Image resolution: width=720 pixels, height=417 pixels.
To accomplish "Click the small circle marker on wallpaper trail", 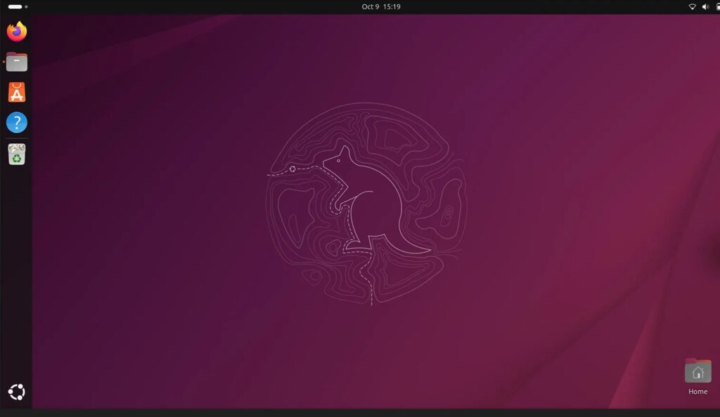I will 292,169.
